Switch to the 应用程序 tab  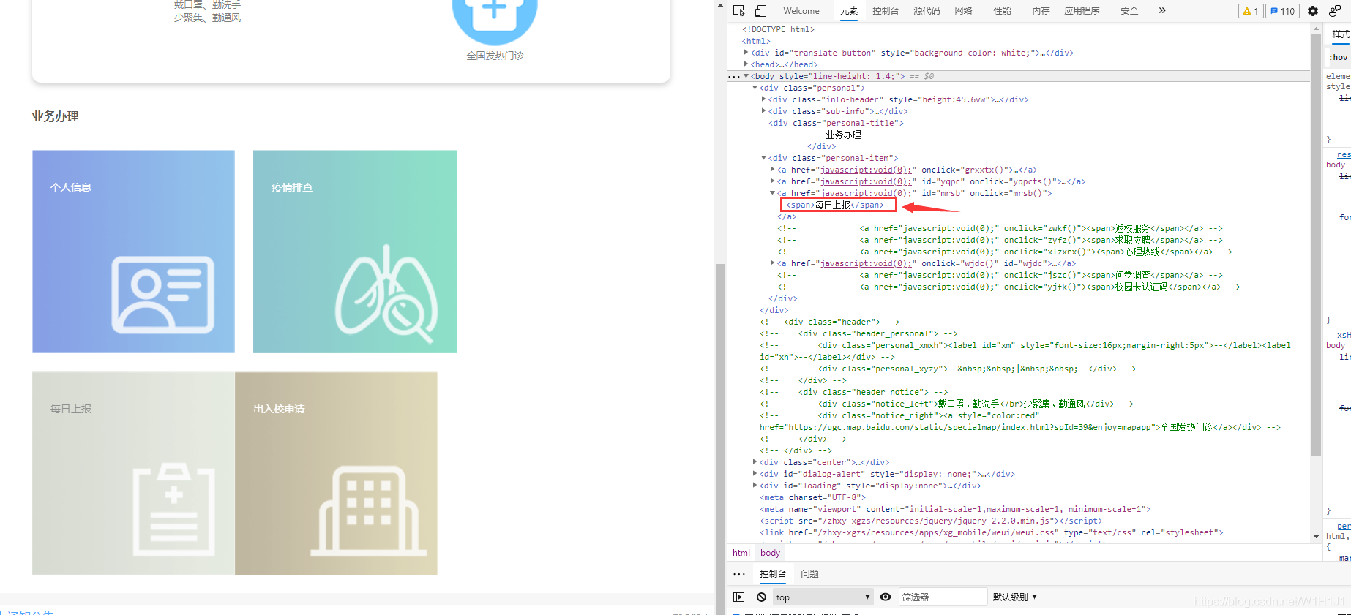(1082, 11)
